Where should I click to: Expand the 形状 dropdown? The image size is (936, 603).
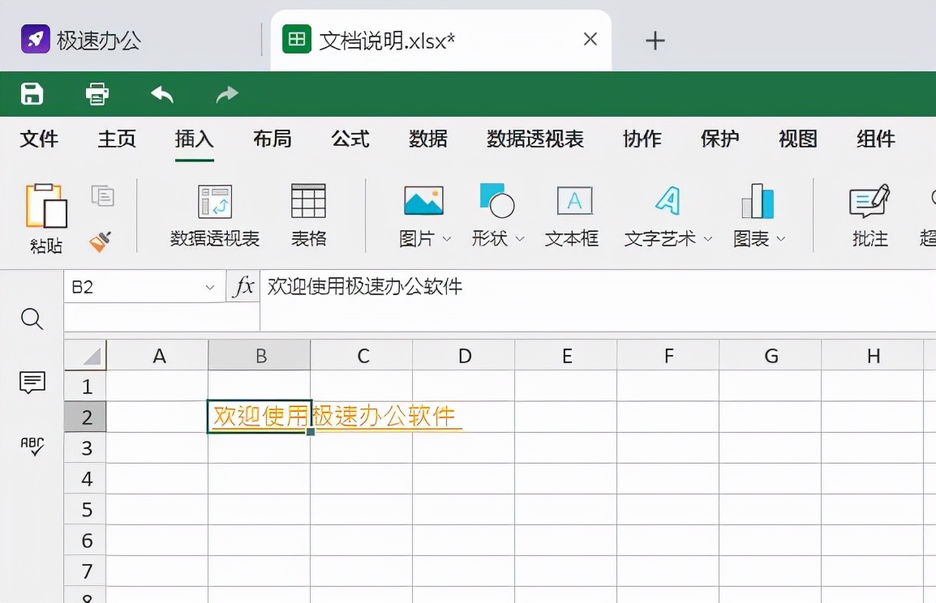[x=520, y=238]
